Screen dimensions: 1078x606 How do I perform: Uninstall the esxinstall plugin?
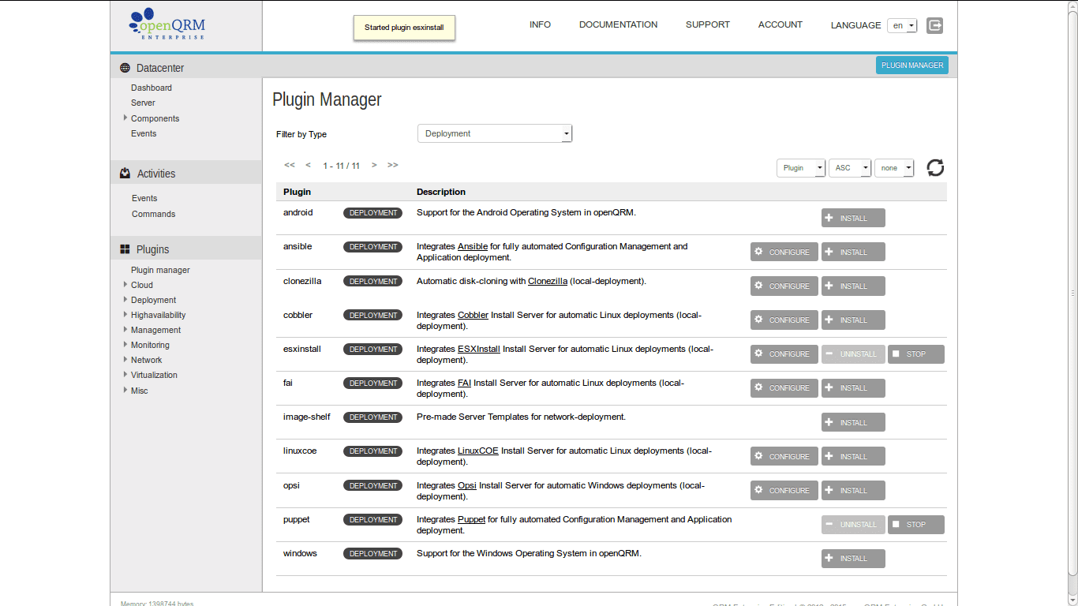[x=853, y=353]
